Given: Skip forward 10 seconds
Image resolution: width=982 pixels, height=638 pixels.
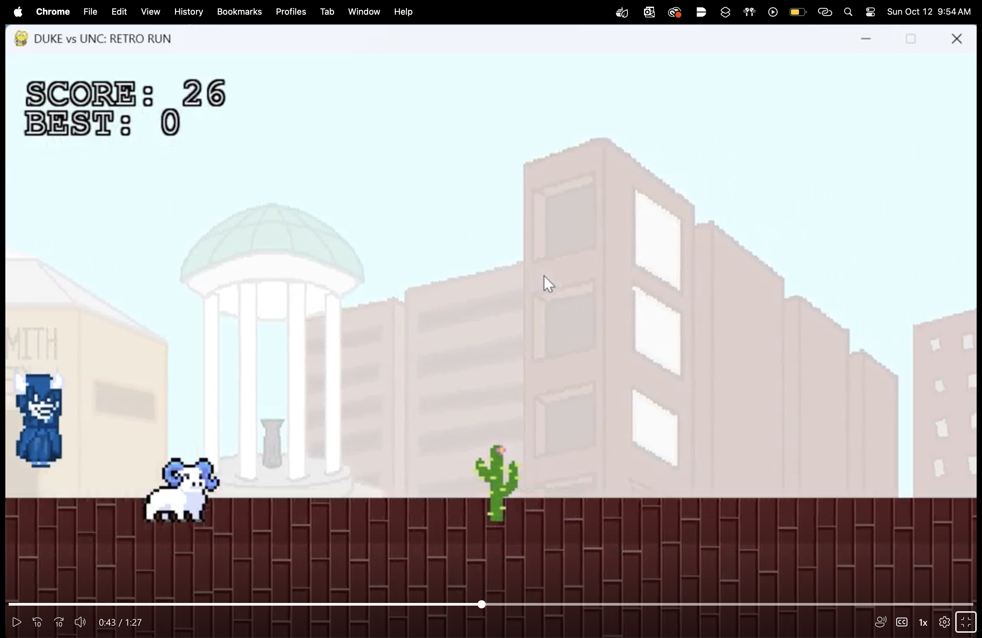Looking at the screenshot, I should pyautogui.click(x=59, y=622).
